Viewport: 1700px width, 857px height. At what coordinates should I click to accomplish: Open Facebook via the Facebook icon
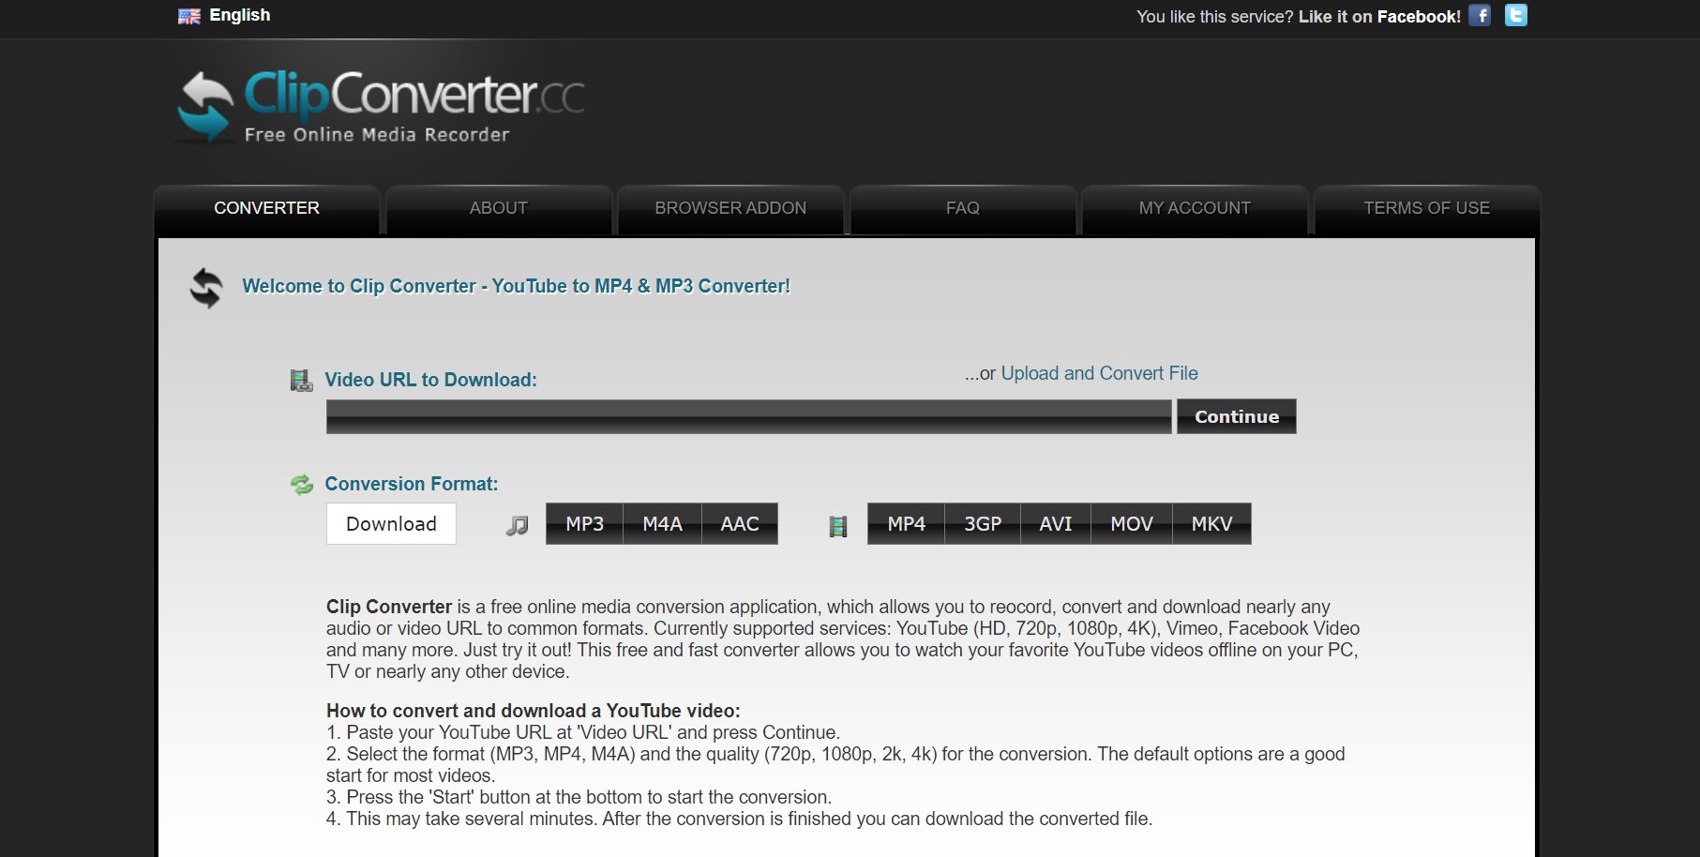coord(1482,15)
